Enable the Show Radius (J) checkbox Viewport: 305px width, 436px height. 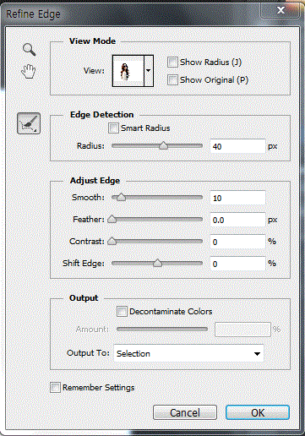coord(172,63)
